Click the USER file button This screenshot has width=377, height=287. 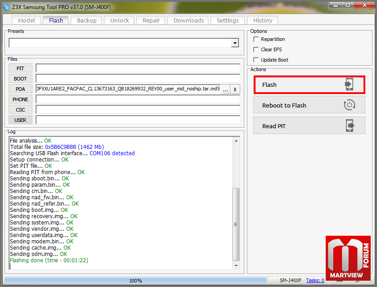coord(20,120)
